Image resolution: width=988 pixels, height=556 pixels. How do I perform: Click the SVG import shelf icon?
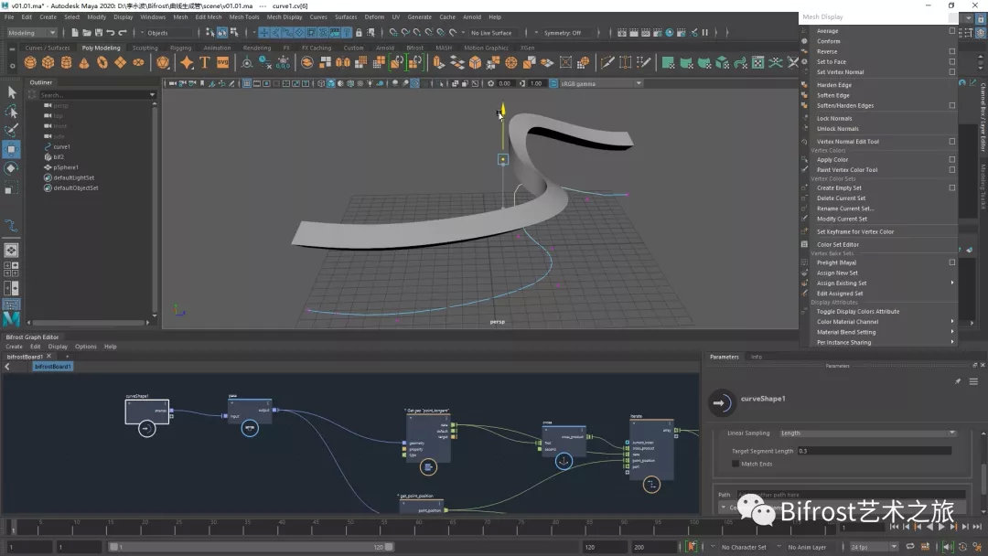pyautogui.click(x=222, y=62)
